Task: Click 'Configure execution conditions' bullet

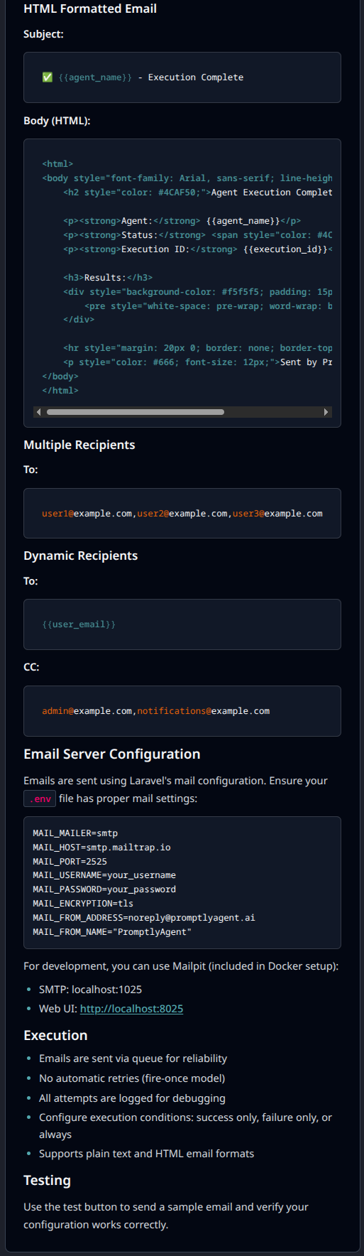Action: pyautogui.click(x=185, y=1126)
